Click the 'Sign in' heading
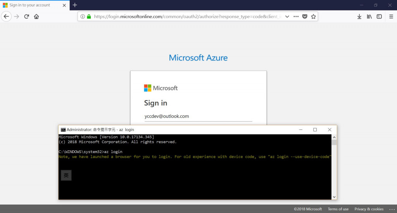 [x=155, y=103]
